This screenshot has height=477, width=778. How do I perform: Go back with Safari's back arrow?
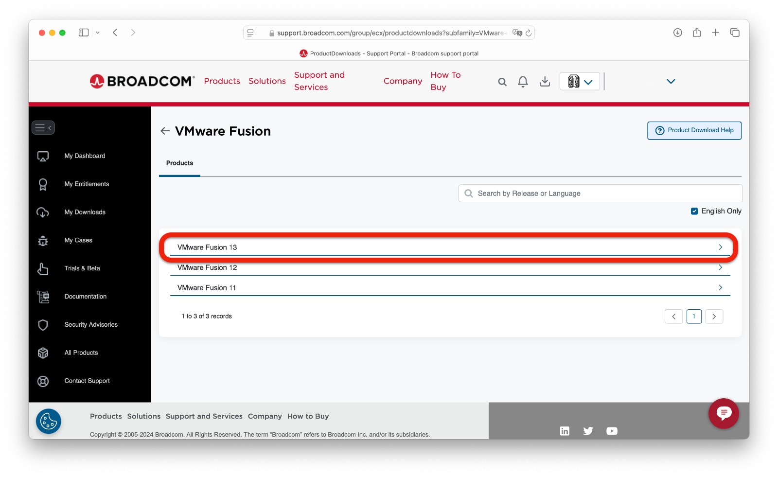click(115, 33)
